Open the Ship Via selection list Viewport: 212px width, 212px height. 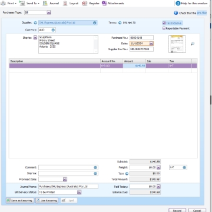point(95,174)
